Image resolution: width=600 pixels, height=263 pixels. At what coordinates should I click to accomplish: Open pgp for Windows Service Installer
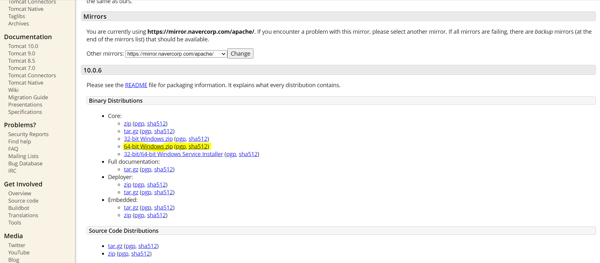(x=231, y=154)
